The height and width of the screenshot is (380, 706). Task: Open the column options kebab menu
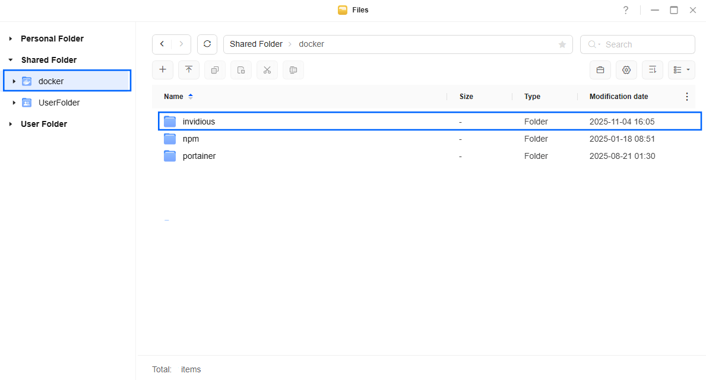pos(687,97)
